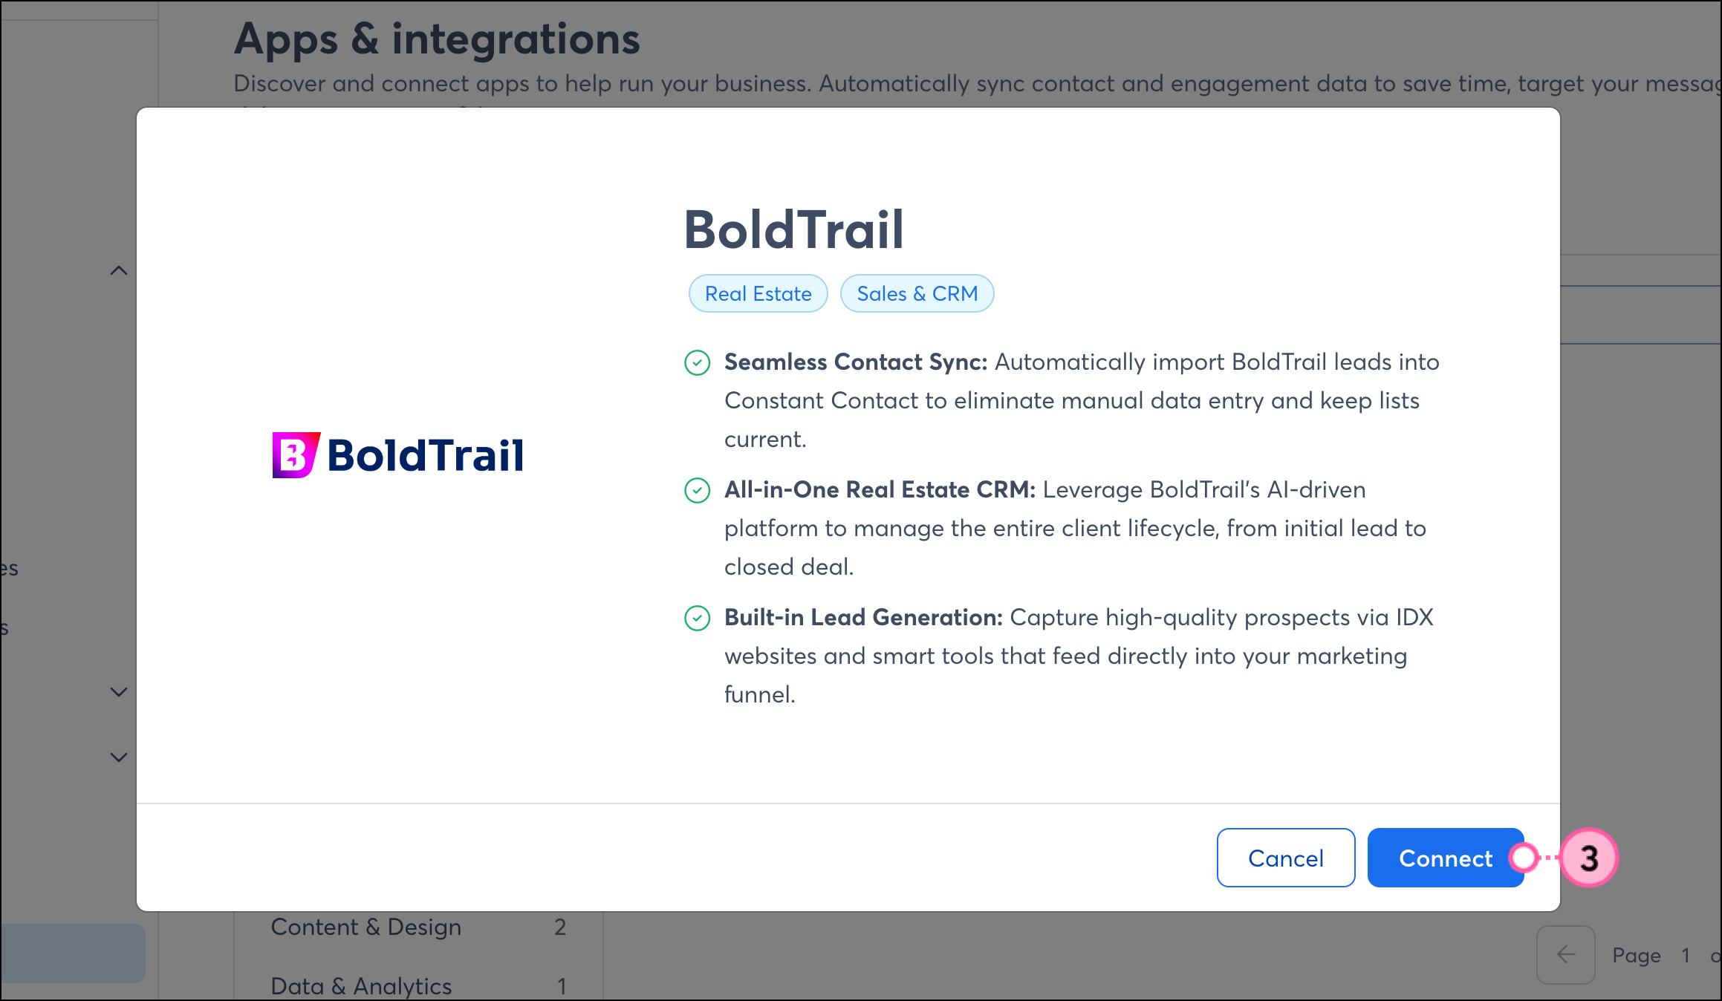Click the Real Estate category tag
The height and width of the screenshot is (1001, 1722).
tap(758, 293)
